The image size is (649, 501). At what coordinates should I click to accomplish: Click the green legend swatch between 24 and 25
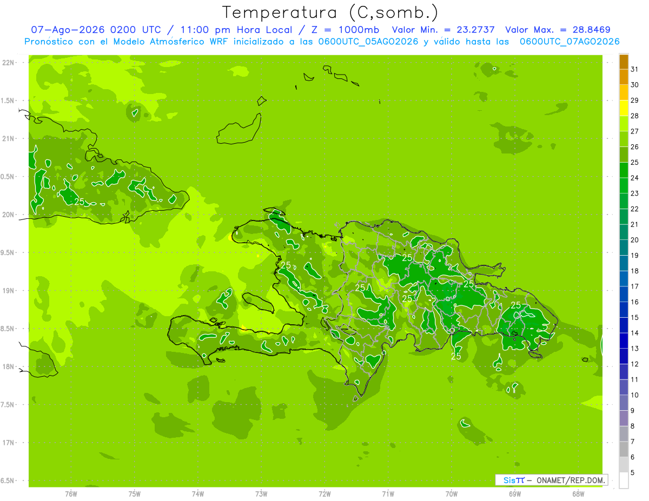coord(624,170)
